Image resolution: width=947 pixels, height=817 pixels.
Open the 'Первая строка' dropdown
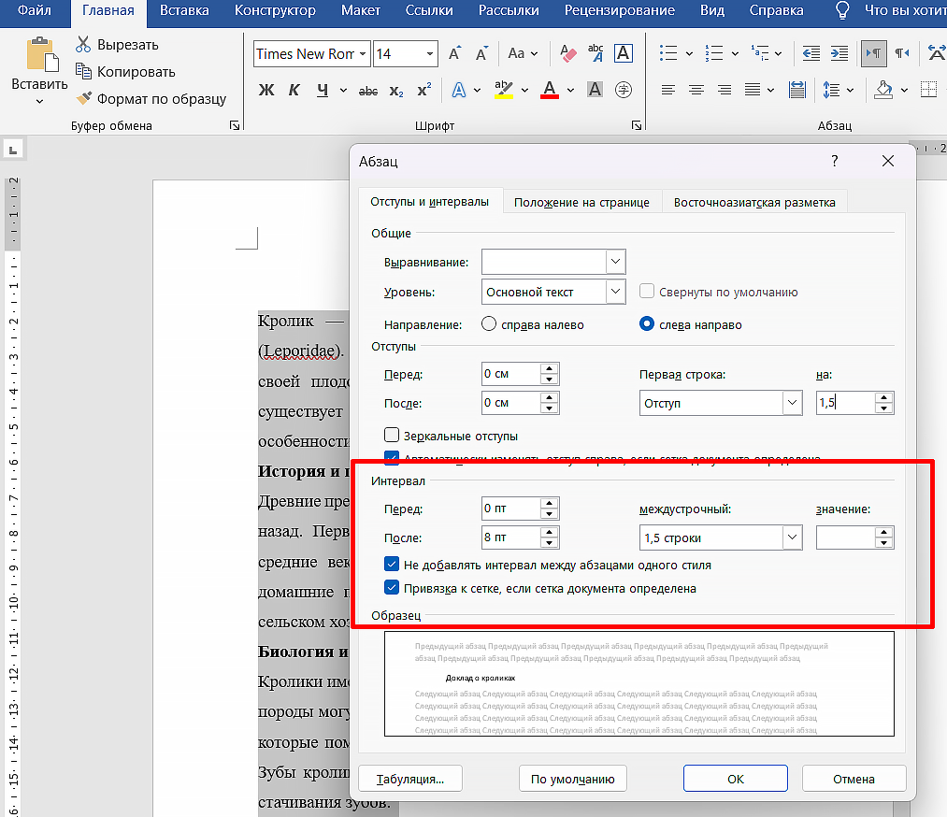pos(792,403)
